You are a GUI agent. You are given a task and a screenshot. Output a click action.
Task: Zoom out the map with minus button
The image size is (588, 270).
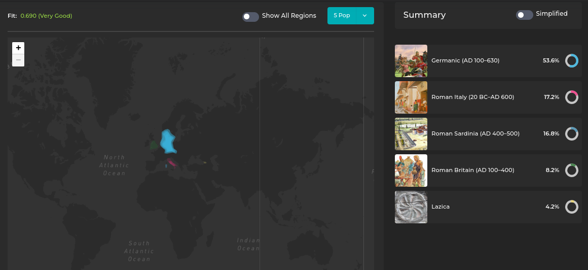[x=18, y=60]
